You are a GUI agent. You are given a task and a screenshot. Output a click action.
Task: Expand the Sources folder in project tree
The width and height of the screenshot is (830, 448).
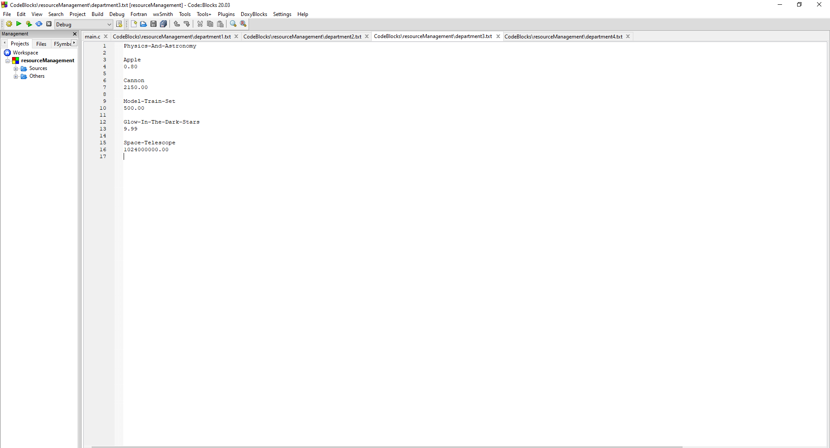tap(16, 68)
